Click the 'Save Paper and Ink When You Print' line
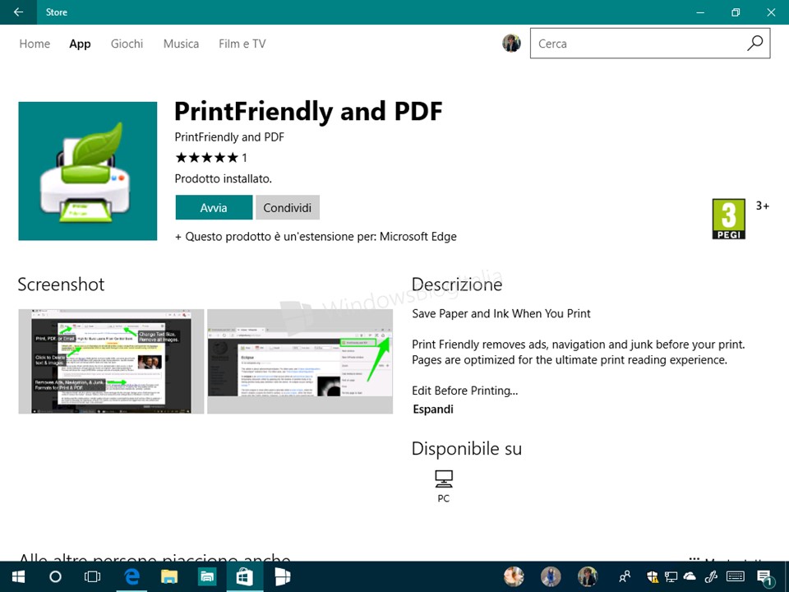This screenshot has height=592, width=789. 501,313
